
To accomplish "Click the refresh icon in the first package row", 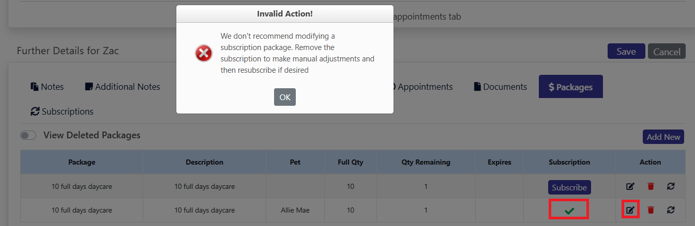I will click(671, 187).
